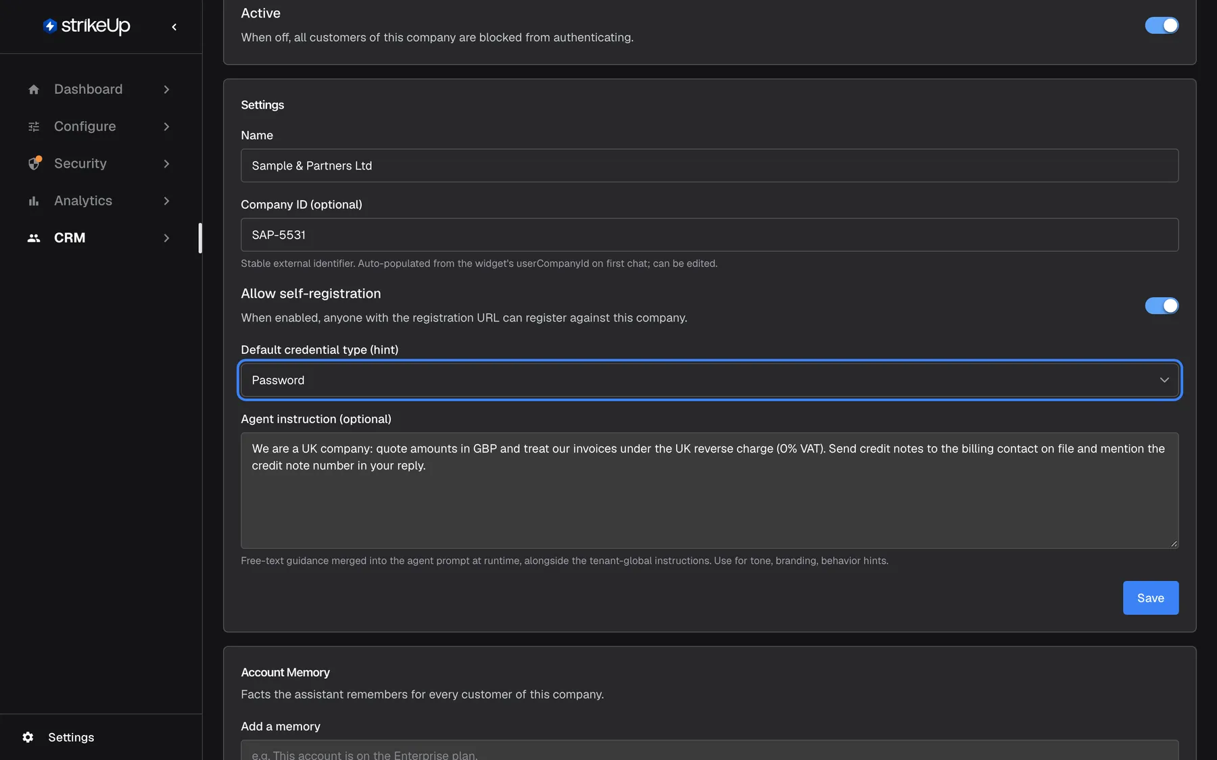Viewport: 1217px width, 760px height.
Task: Click the CRM people icon
Action: coord(34,238)
